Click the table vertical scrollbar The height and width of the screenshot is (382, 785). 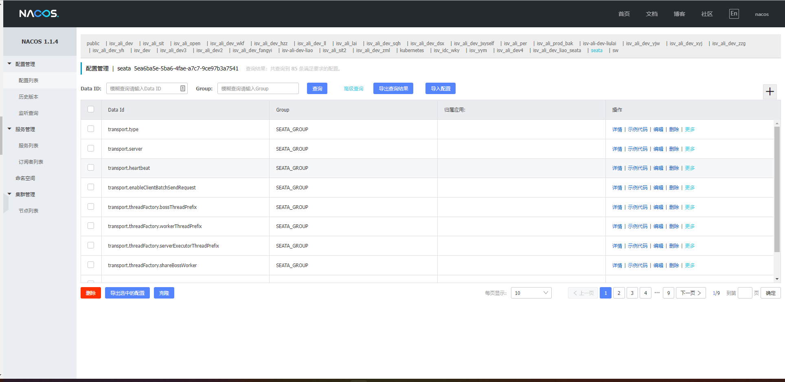(x=777, y=189)
